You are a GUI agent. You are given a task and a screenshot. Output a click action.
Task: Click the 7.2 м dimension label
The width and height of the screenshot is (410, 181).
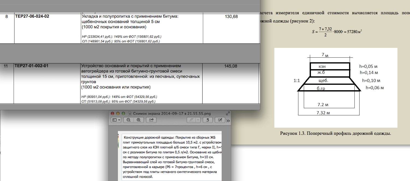(x=323, y=105)
